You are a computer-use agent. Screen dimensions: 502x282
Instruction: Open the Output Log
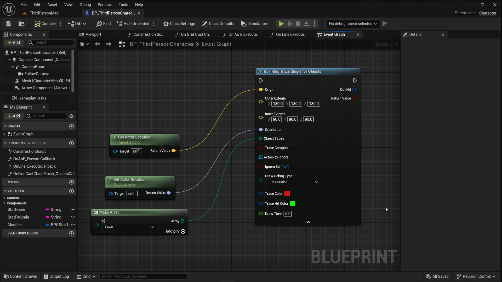pyautogui.click(x=56, y=277)
